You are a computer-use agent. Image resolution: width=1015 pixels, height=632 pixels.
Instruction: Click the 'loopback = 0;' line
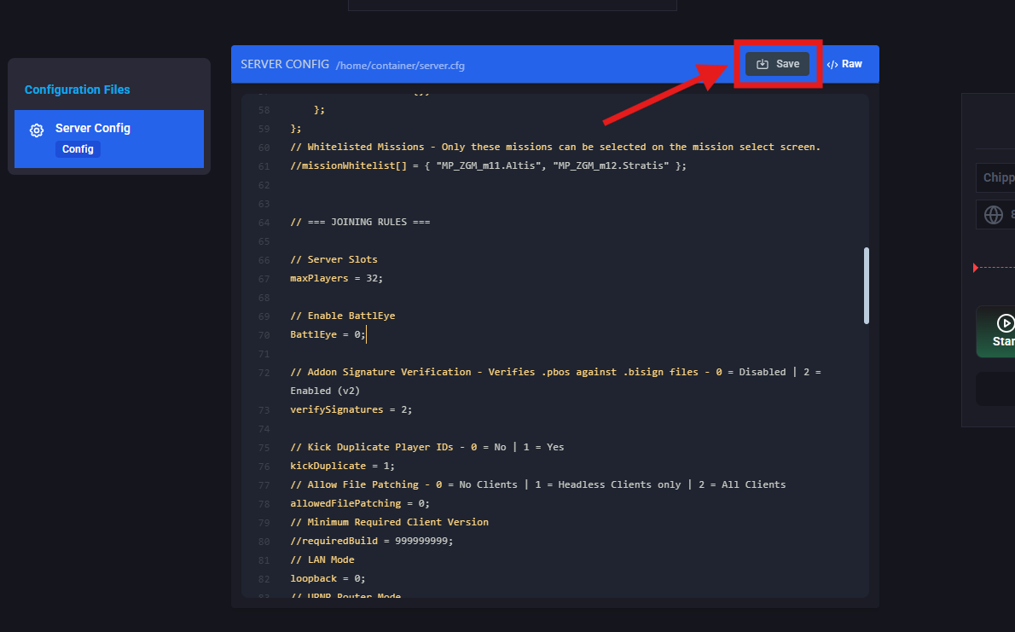pos(328,578)
